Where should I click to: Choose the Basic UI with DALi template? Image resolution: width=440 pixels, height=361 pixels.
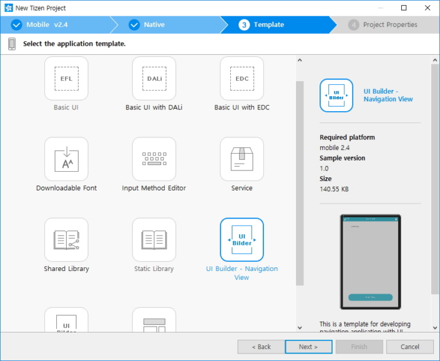pos(154,78)
